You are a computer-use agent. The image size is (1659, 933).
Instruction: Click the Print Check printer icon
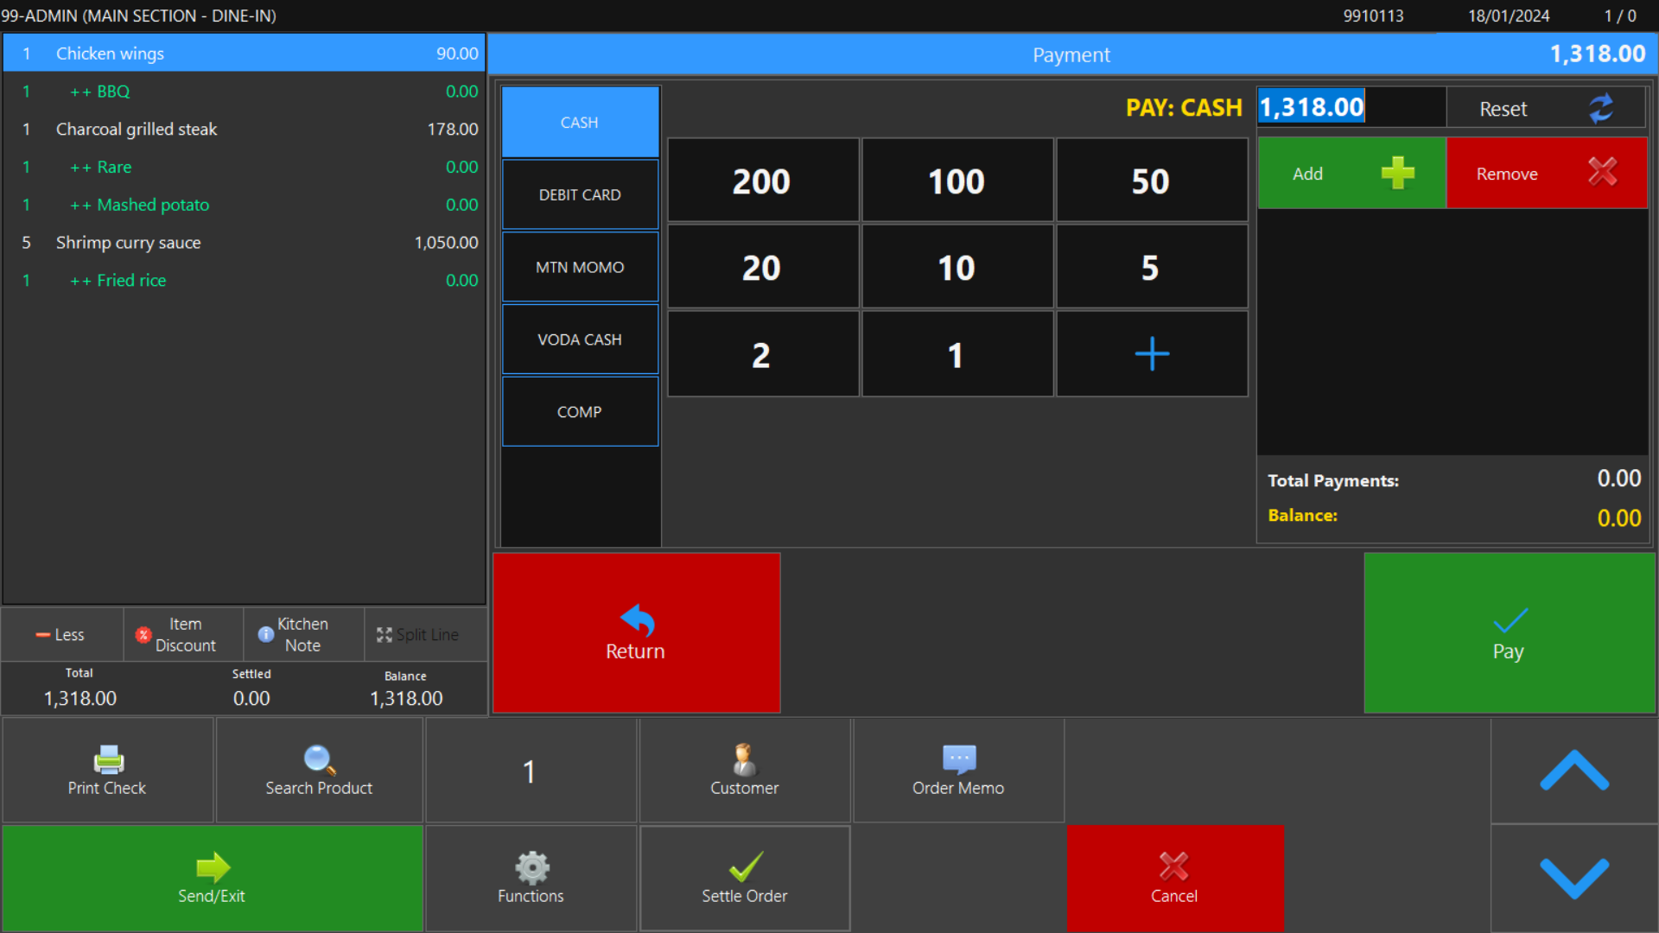(x=108, y=759)
